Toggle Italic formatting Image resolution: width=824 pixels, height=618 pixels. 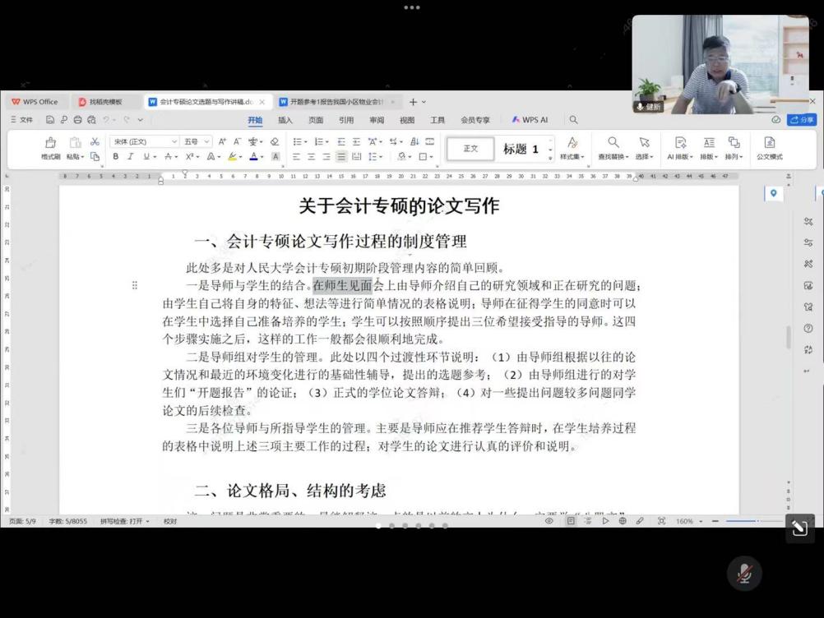131,156
